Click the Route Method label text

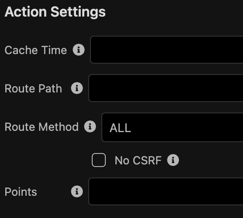pos(42,127)
